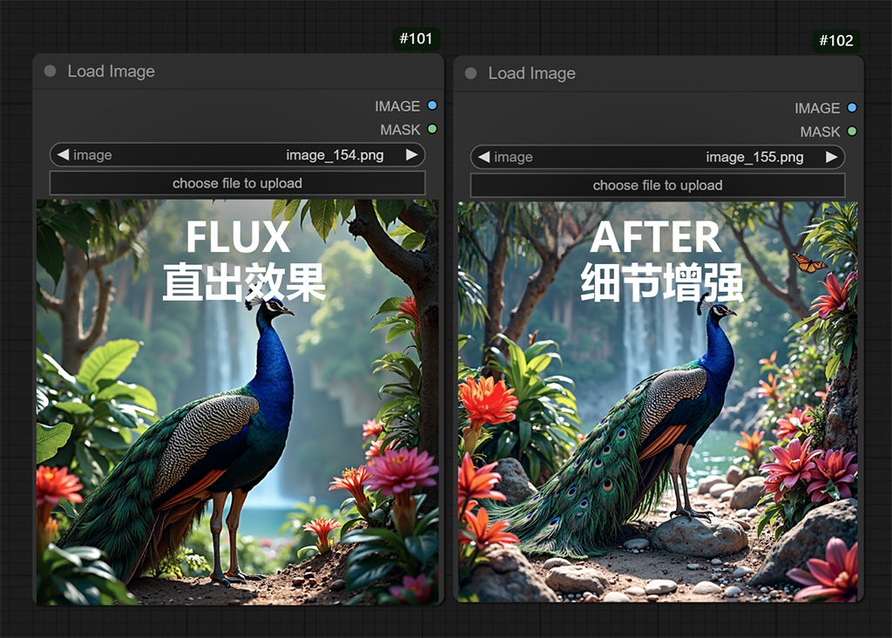Click the #101 node ID badge
This screenshot has width=892, height=638.
(416, 38)
